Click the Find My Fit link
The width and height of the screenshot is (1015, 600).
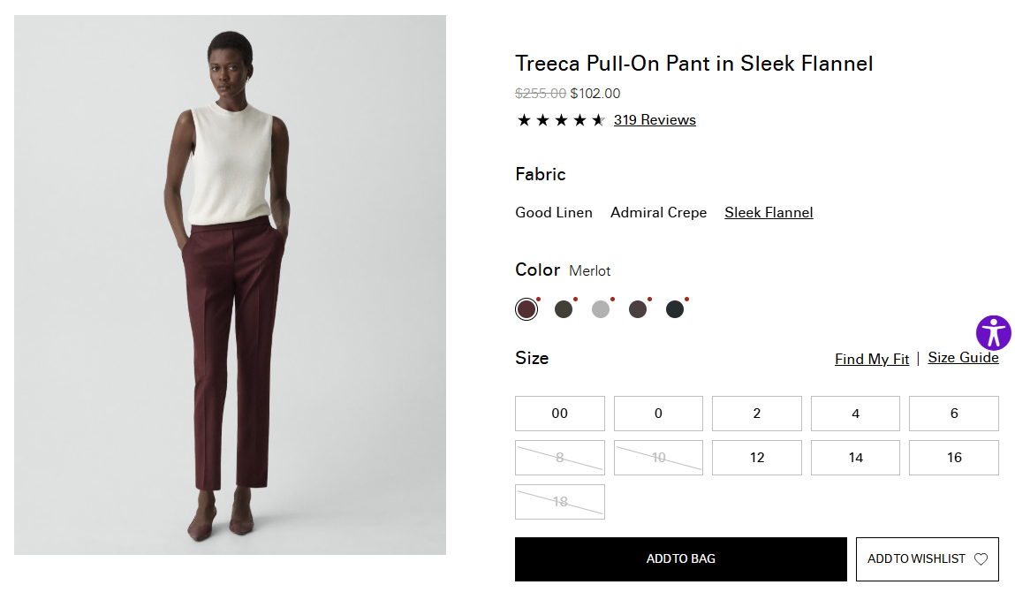pos(872,359)
